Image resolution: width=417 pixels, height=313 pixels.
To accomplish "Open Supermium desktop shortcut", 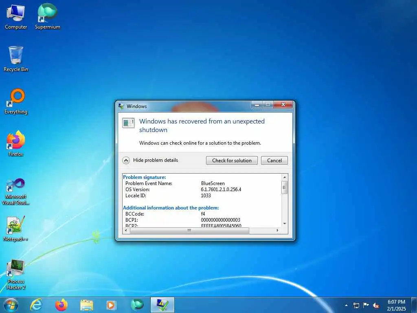I will (47, 16).
